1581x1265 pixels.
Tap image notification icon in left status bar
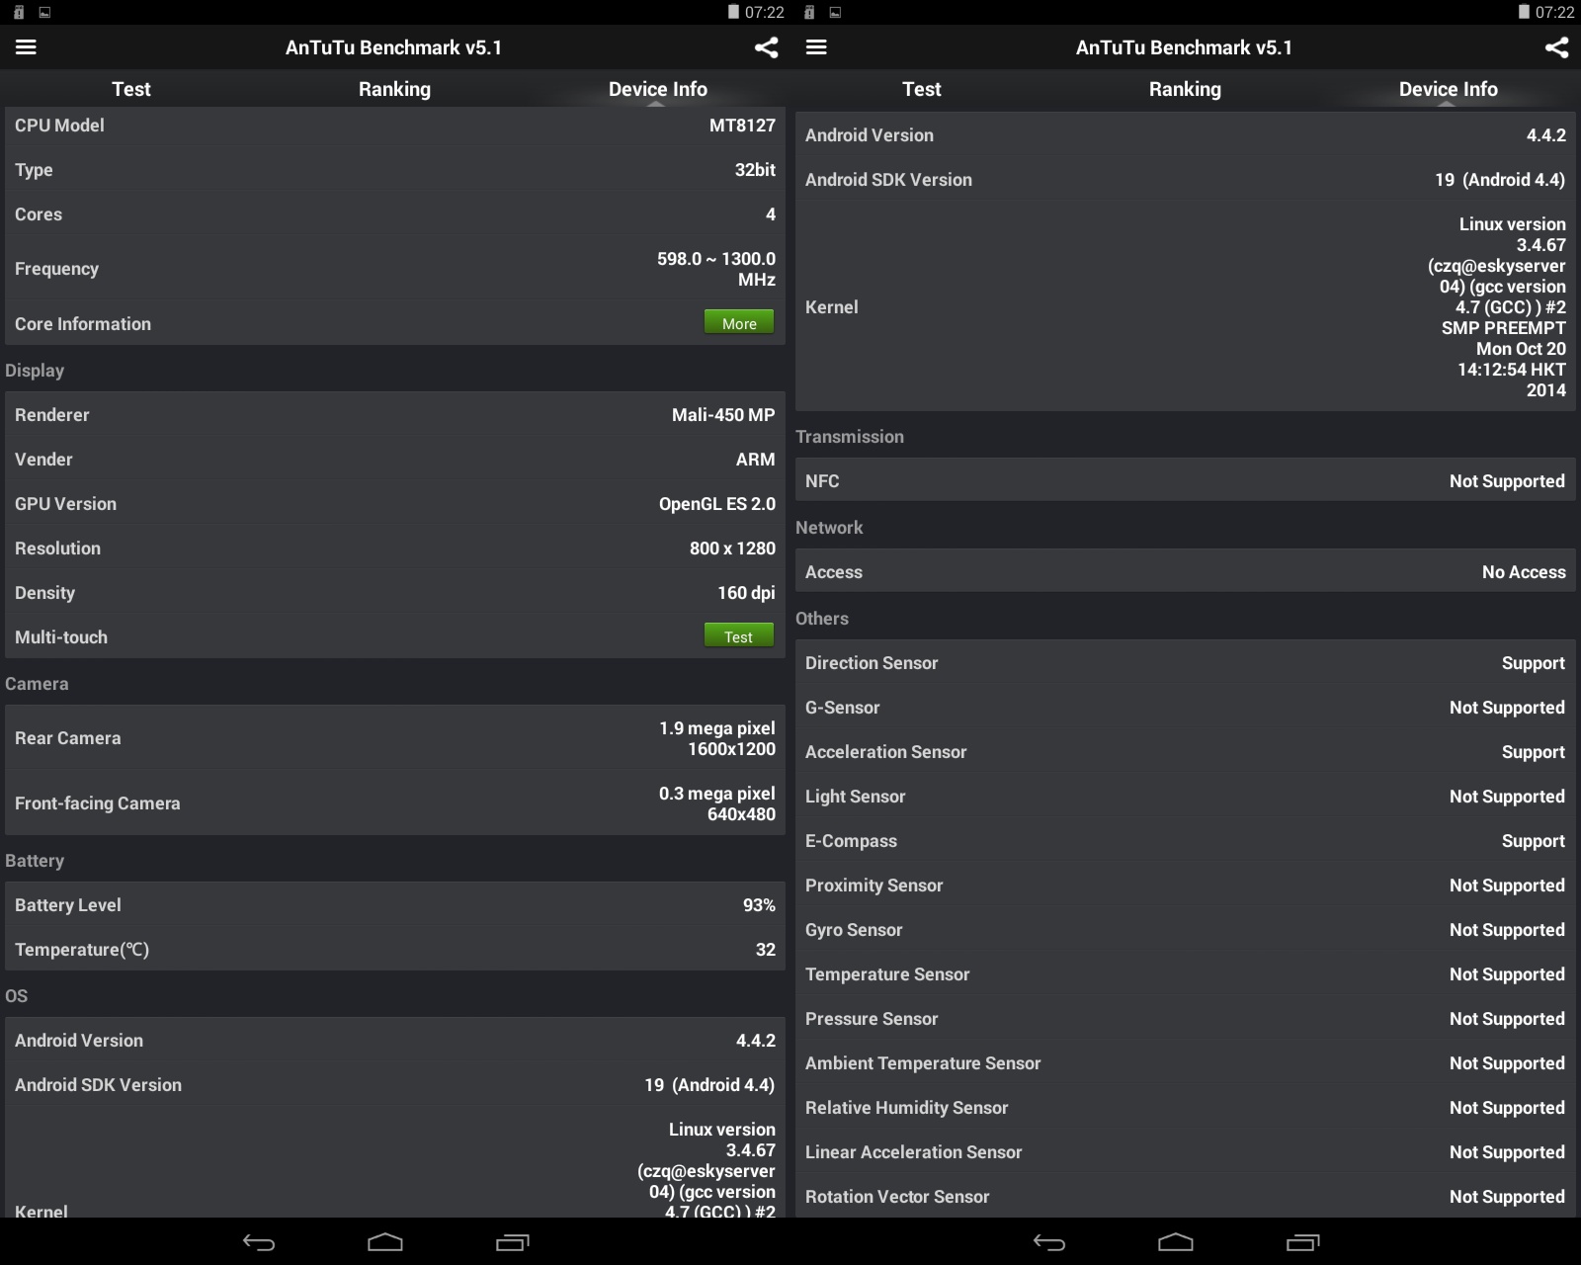[44, 12]
